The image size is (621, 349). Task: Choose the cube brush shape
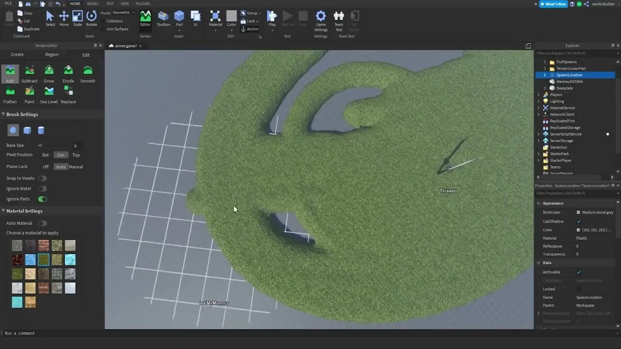(x=28, y=130)
